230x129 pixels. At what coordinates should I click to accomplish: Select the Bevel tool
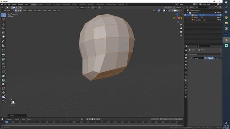click(3, 63)
